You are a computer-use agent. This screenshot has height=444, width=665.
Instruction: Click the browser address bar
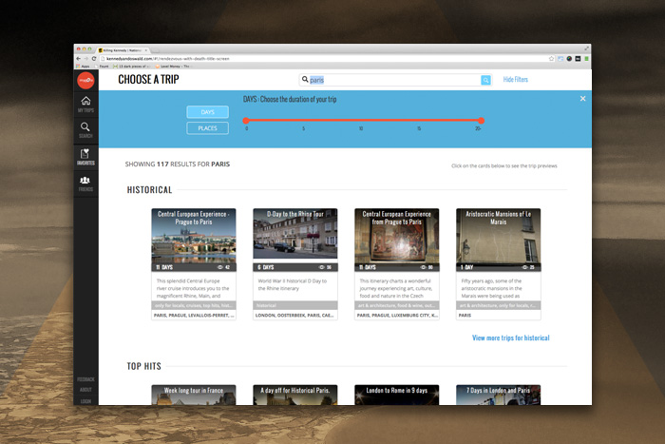pyautogui.click(x=325, y=59)
